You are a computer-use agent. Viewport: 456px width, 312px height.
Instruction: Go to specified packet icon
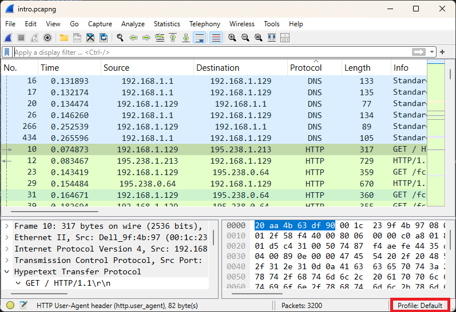click(x=160, y=38)
